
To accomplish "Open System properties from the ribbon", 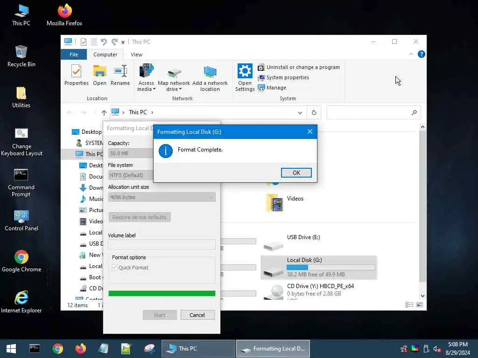I will point(283,77).
